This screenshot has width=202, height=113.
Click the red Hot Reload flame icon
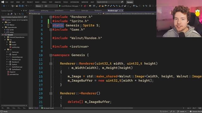(85, 6)
